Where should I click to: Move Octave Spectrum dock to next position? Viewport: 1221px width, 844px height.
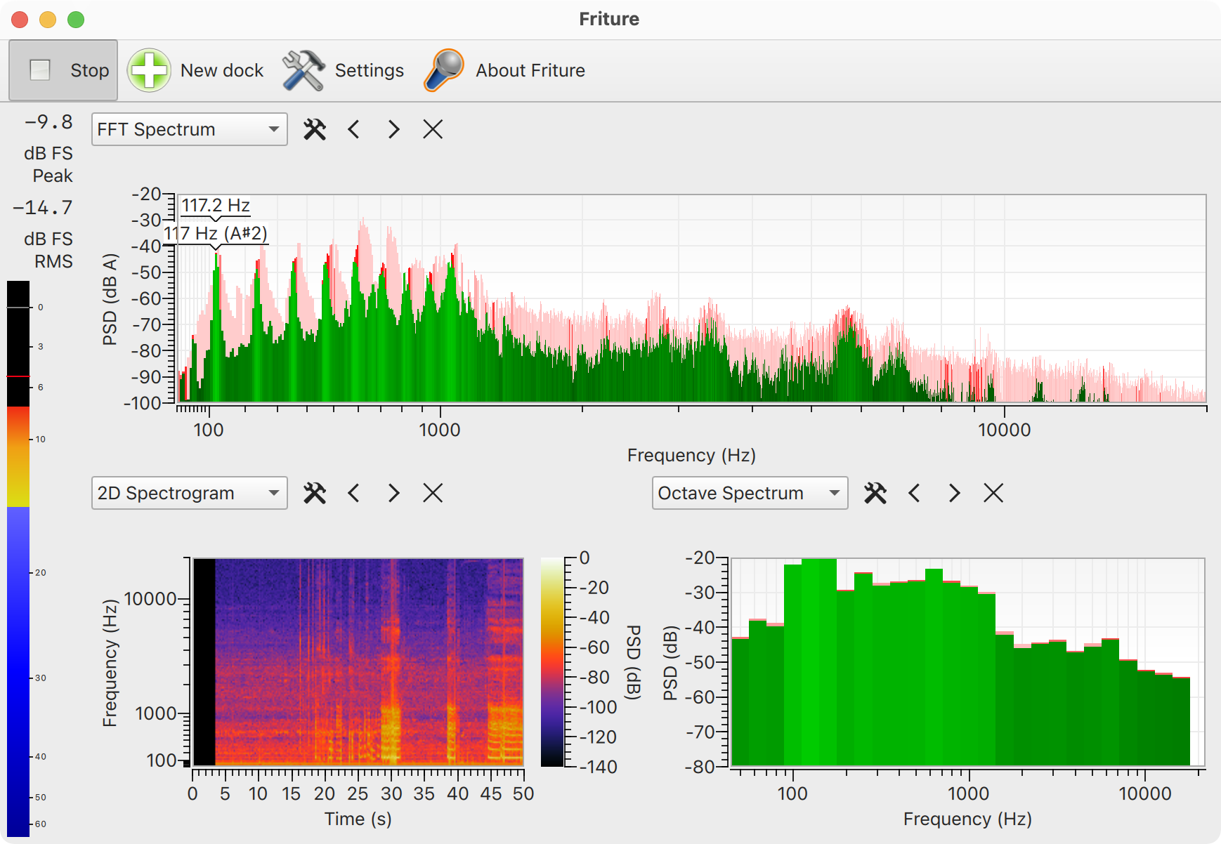[x=954, y=493]
